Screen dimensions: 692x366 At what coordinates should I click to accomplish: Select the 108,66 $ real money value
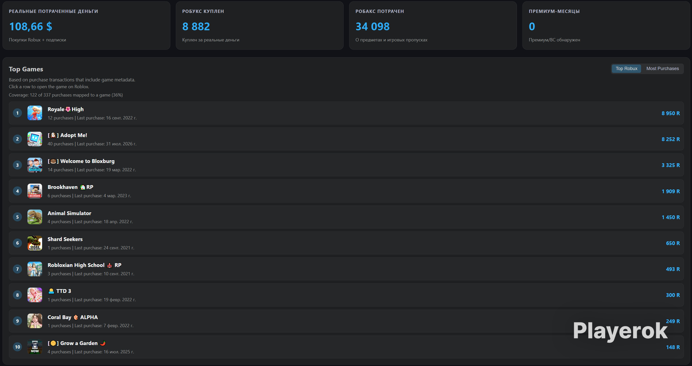31,26
